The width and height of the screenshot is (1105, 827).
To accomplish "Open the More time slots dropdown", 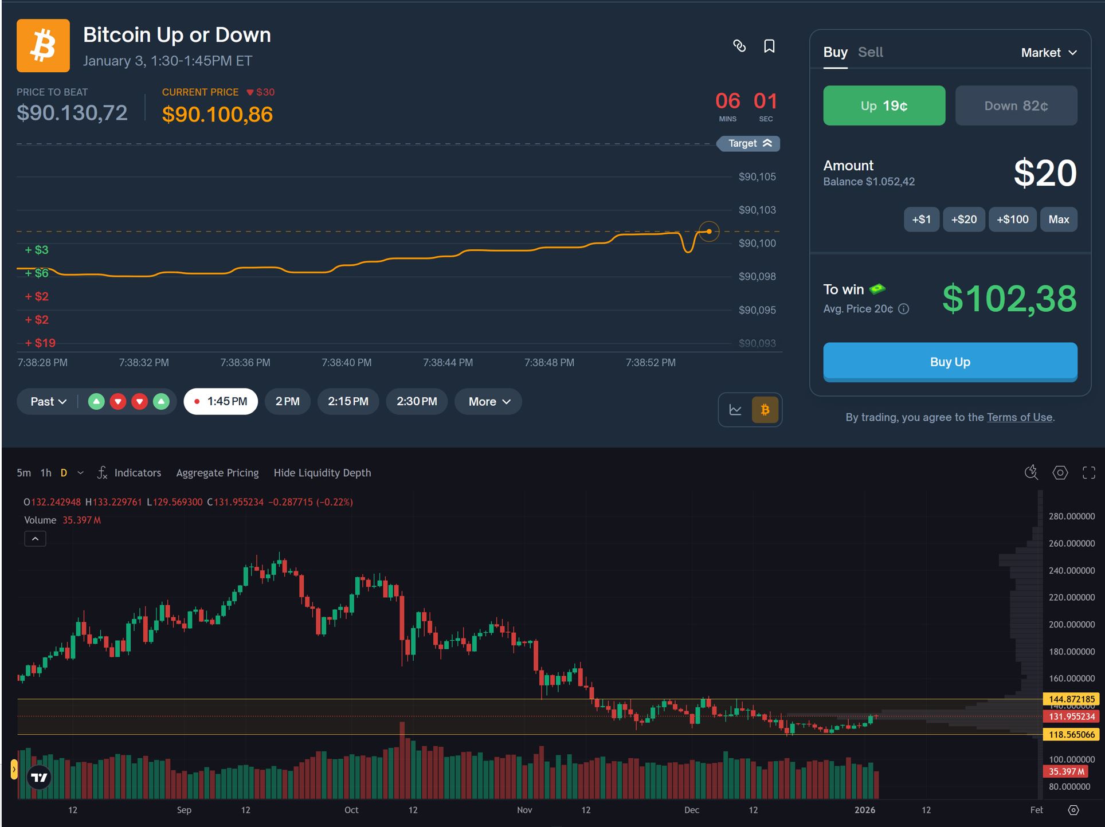I will coord(488,401).
